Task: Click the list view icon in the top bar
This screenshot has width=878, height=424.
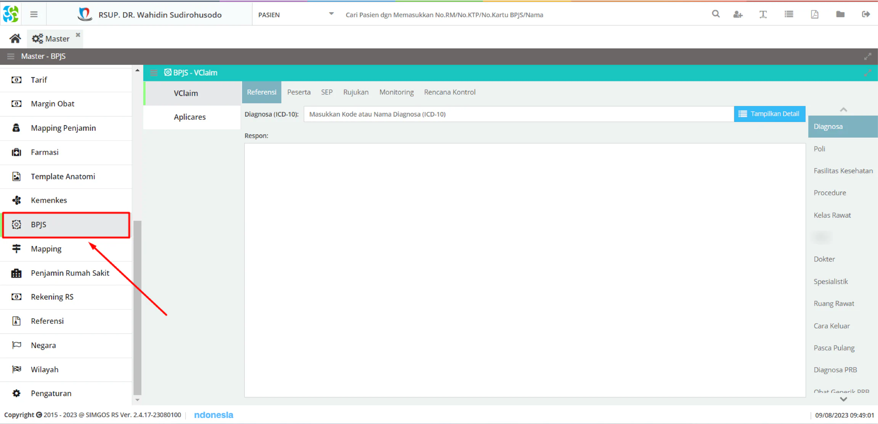Action: click(789, 14)
